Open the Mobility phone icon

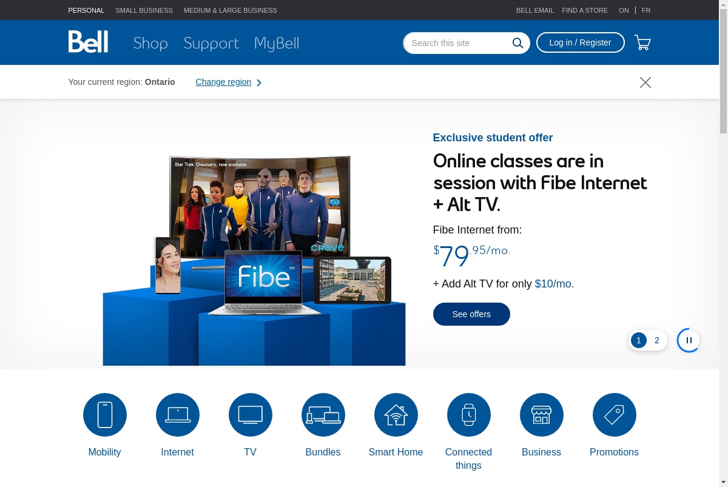click(105, 415)
